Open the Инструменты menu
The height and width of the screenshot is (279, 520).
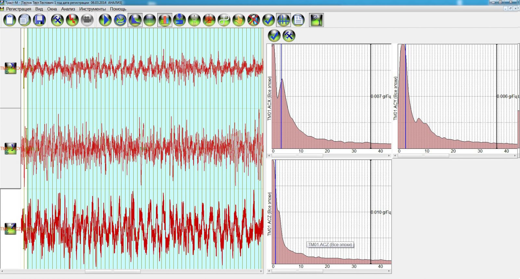coord(92,9)
